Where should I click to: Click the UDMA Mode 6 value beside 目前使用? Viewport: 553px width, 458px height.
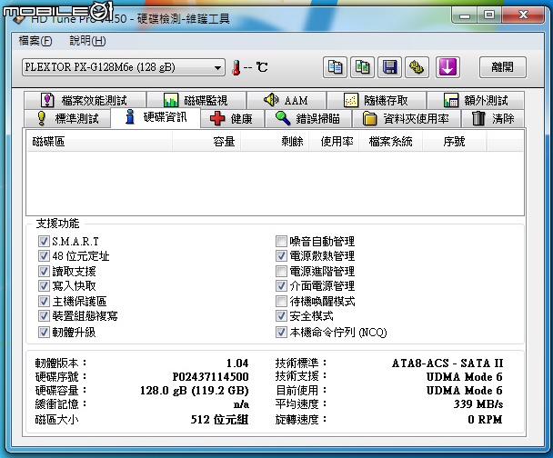[x=465, y=391]
